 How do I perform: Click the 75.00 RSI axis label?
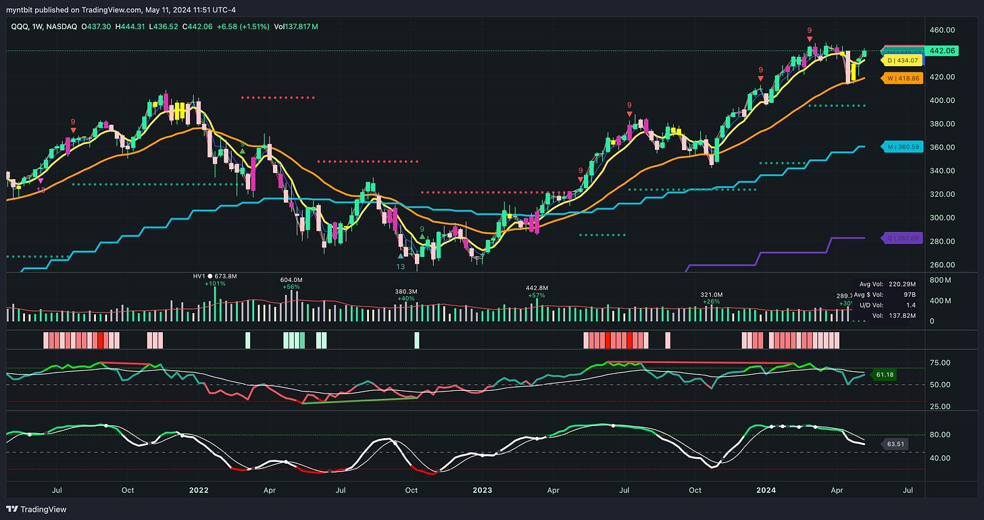pyautogui.click(x=940, y=362)
